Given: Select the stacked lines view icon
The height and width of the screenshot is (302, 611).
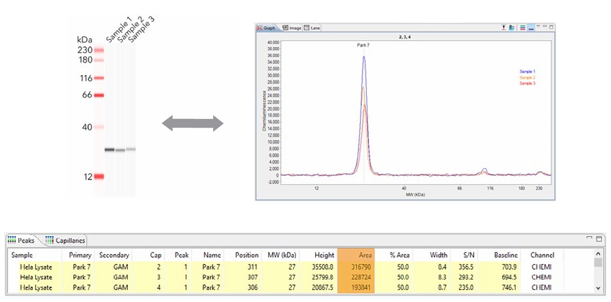Looking at the screenshot, I should [523, 27].
